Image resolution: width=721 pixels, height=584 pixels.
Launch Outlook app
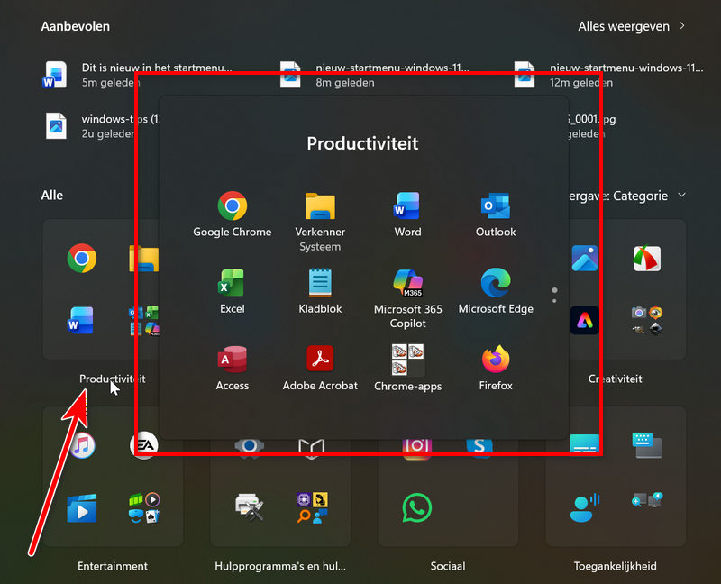496,207
